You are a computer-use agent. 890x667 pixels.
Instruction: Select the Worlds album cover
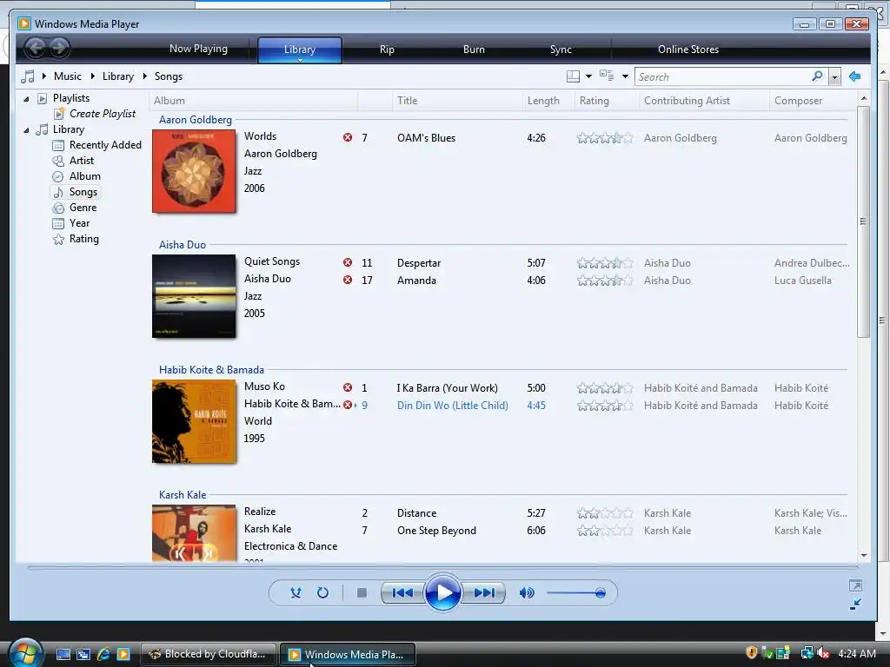click(x=194, y=171)
